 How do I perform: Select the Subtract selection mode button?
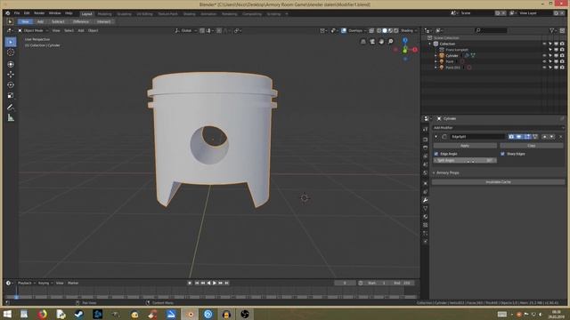(x=58, y=21)
